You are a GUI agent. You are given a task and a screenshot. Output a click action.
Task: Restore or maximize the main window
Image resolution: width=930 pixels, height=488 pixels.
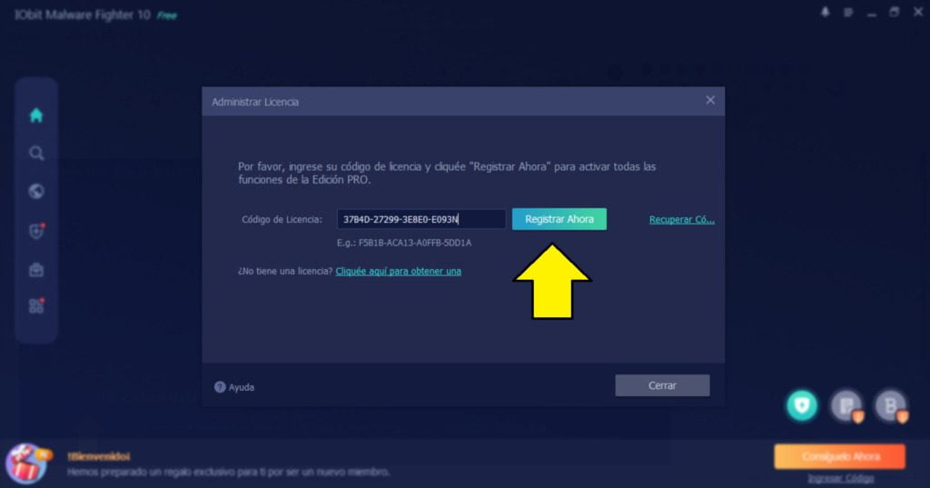895,12
